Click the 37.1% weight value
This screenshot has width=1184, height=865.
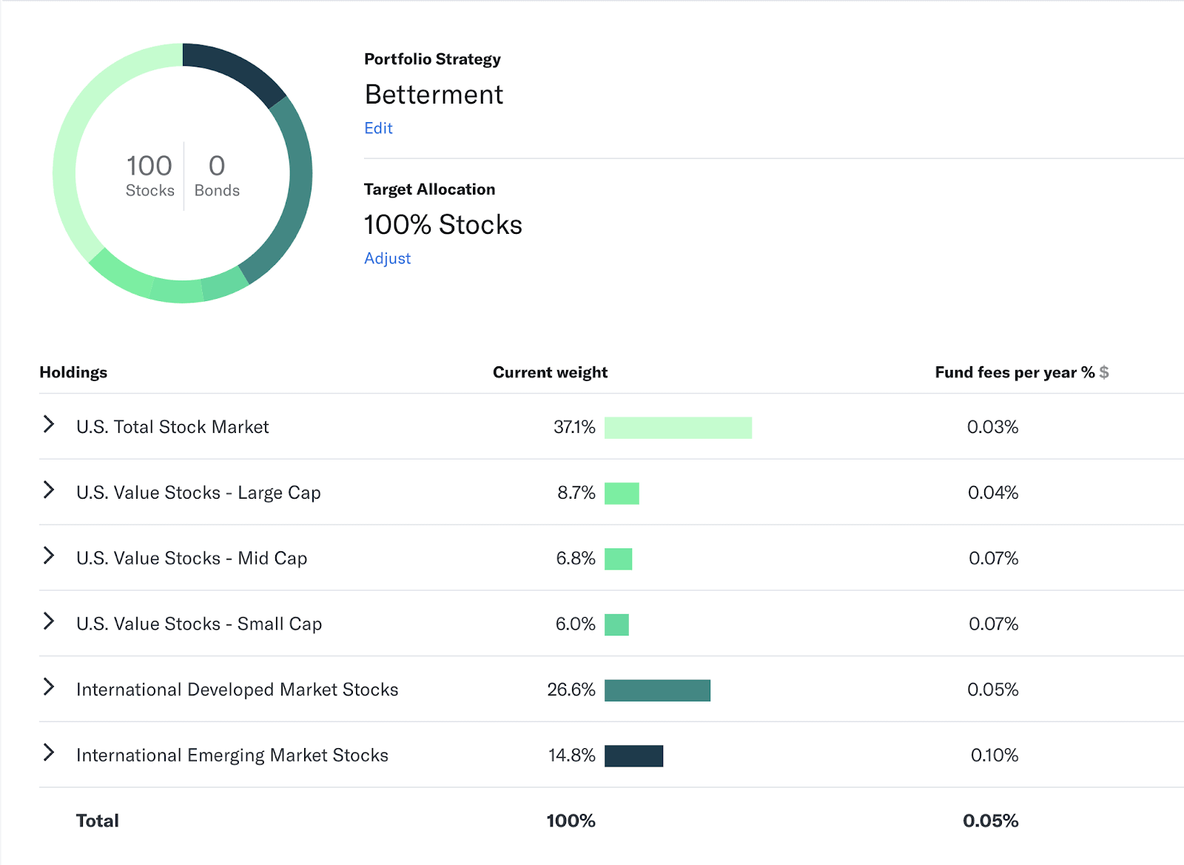coord(574,427)
